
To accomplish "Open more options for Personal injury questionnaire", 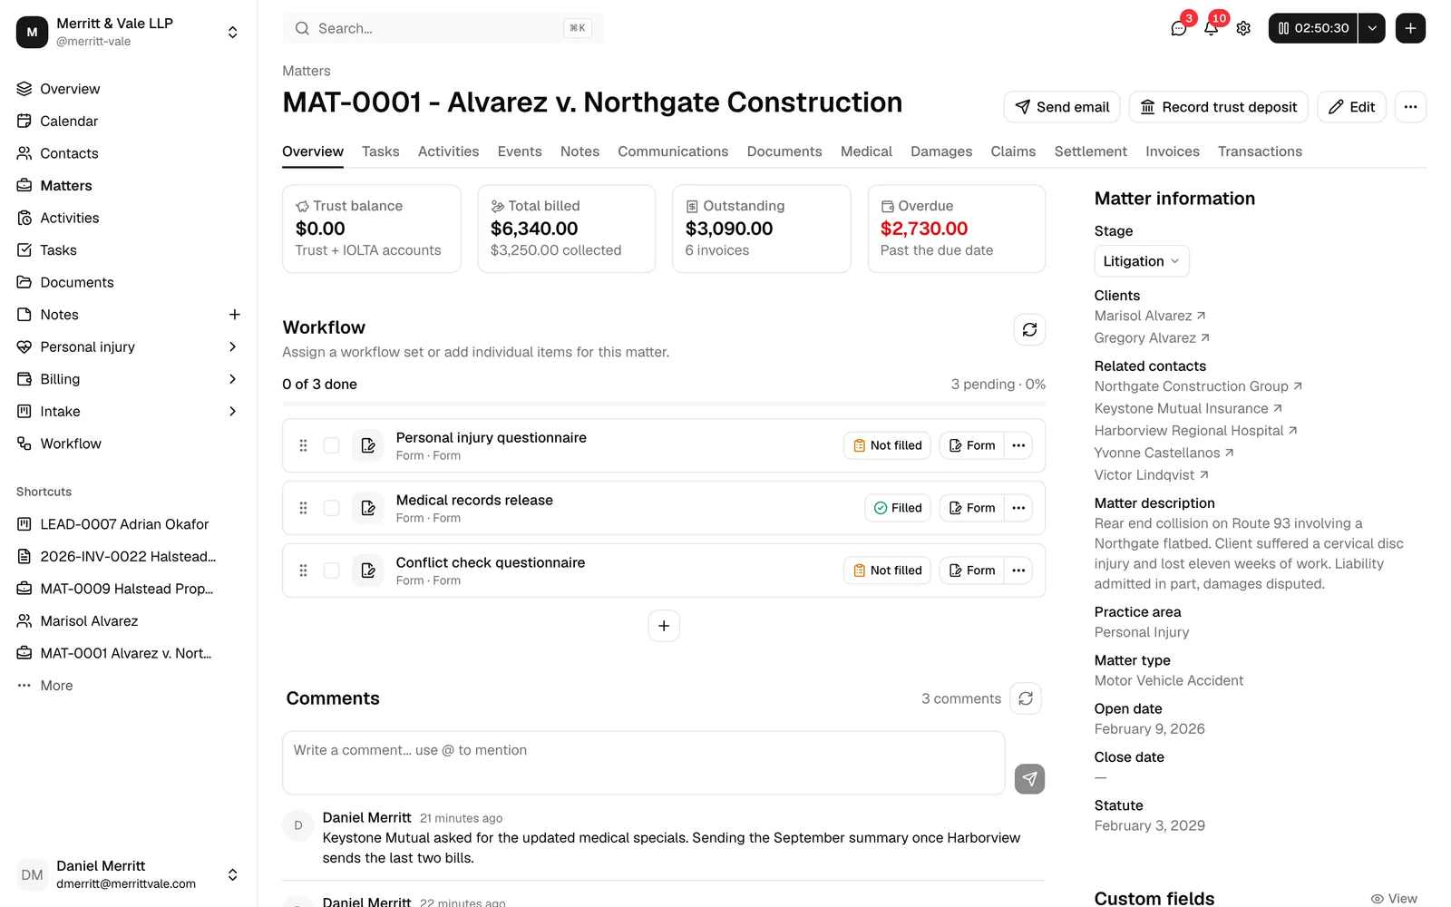I will pos(1018,445).
